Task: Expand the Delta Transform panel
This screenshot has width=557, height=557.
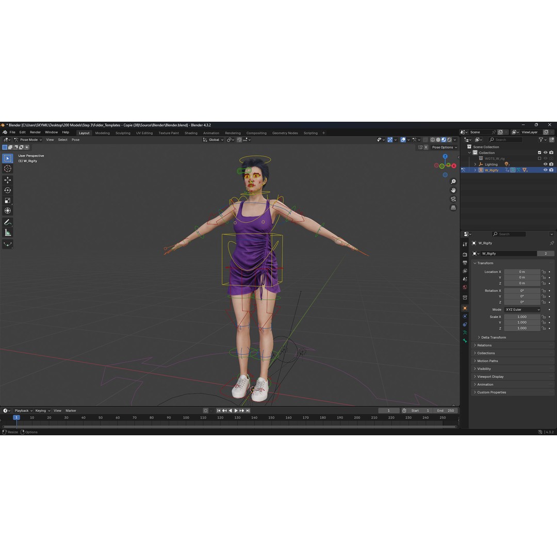Action: 493,337
